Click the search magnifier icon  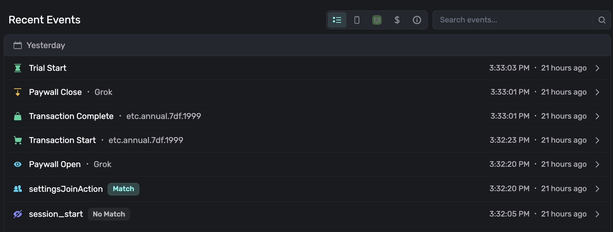pos(602,20)
